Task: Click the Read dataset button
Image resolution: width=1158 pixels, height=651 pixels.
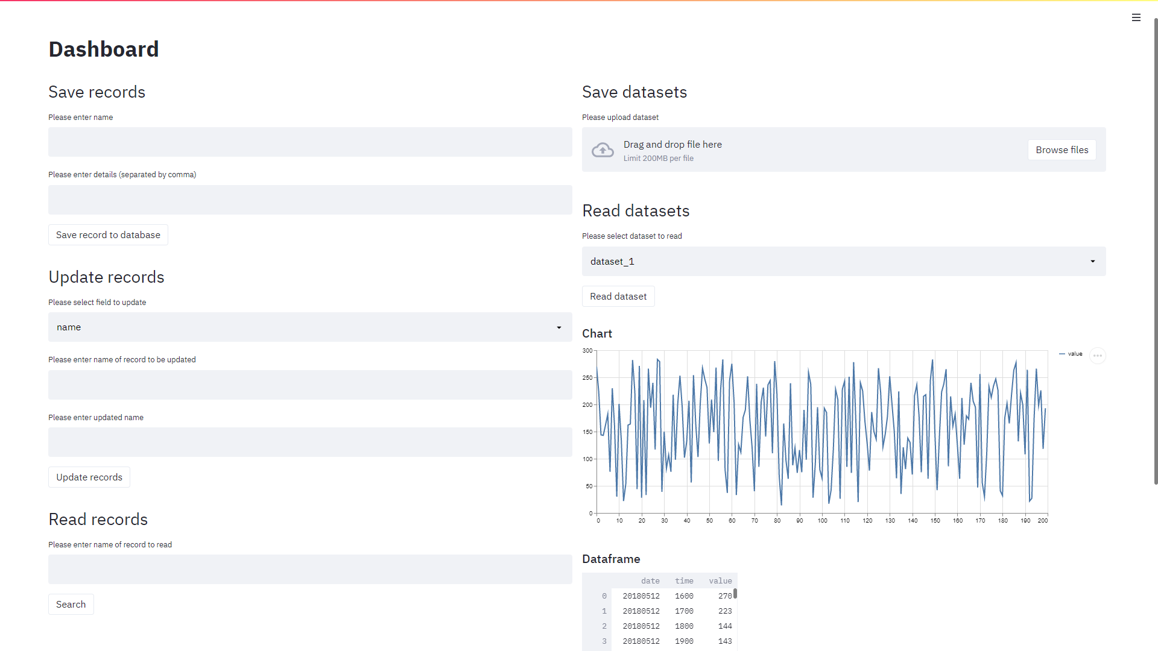Action: click(x=618, y=297)
